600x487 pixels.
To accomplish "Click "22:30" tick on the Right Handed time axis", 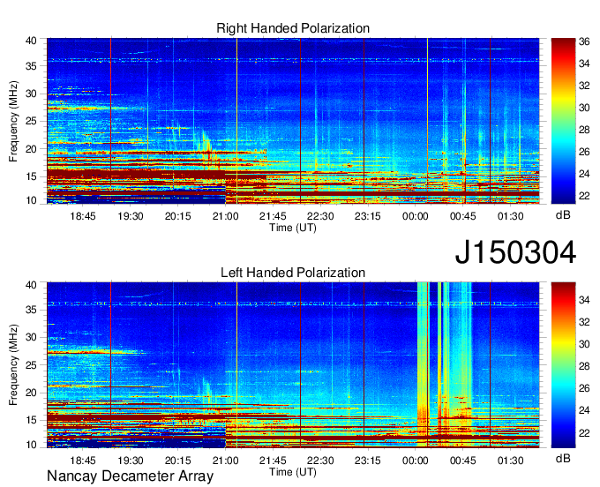I will pos(320,216).
